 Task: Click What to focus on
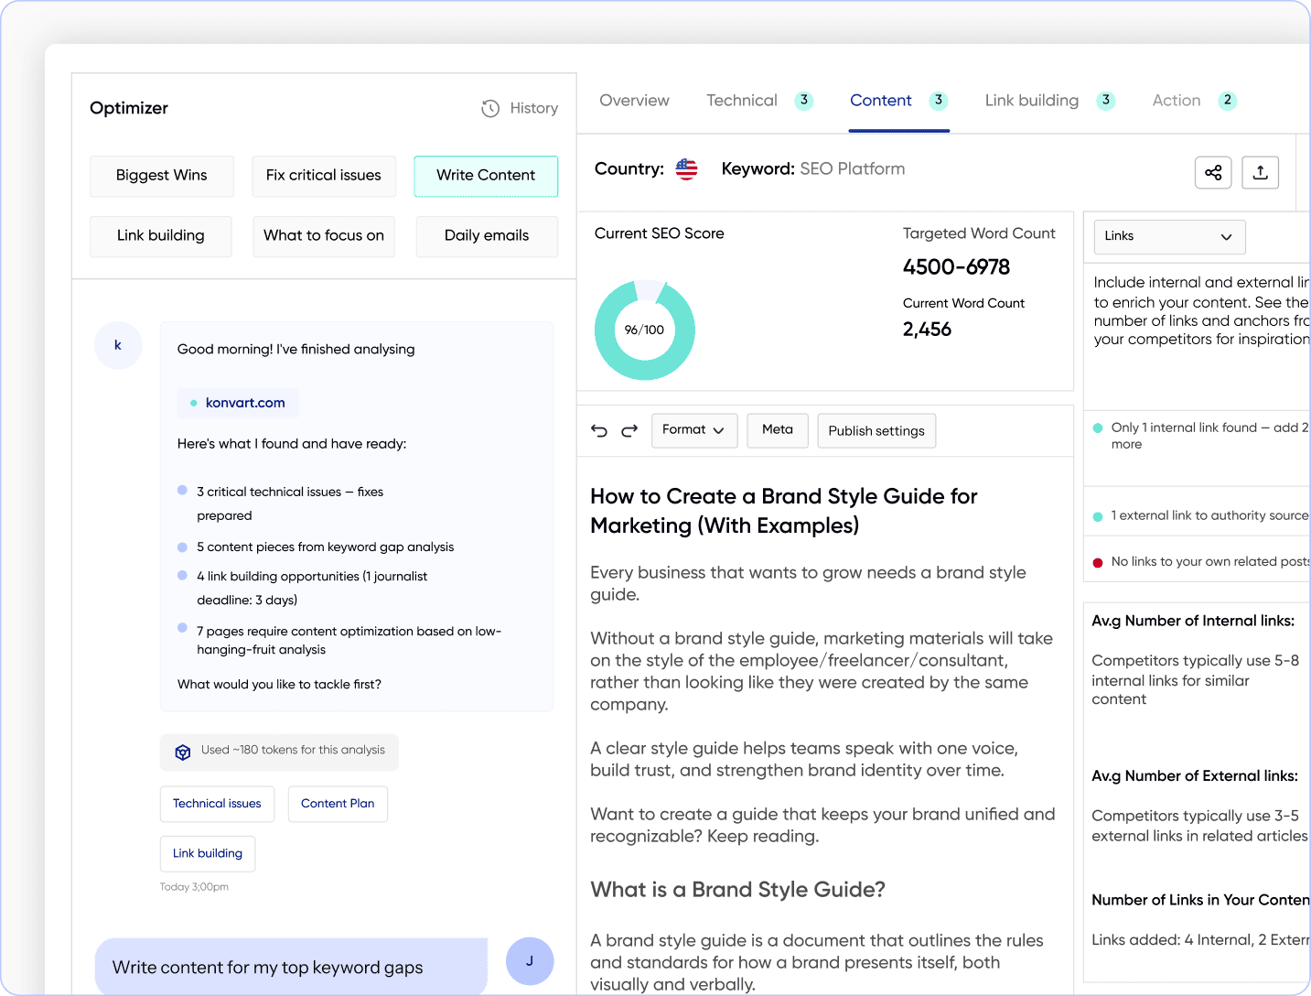[x=324, y=236]
